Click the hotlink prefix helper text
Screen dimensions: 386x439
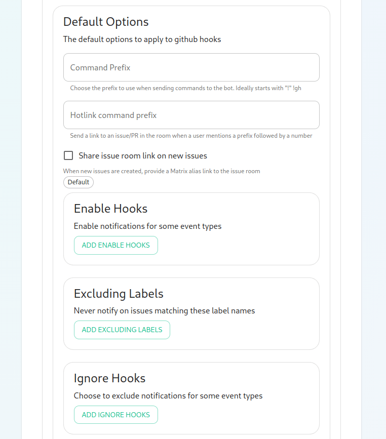click(191, 136)
